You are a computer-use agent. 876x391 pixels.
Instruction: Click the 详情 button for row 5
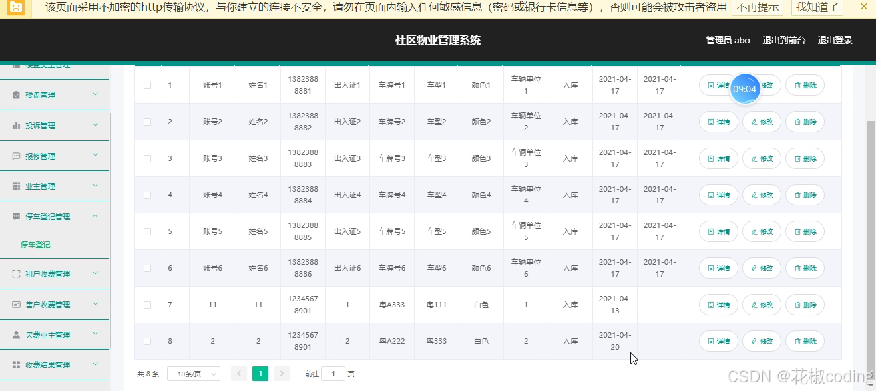(x=718, y=231)
